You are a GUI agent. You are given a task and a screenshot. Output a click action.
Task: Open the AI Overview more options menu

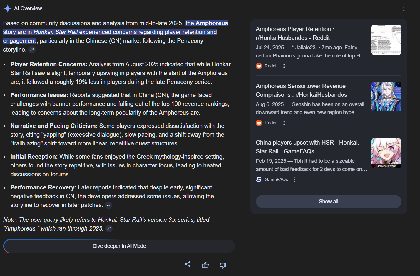404,9
